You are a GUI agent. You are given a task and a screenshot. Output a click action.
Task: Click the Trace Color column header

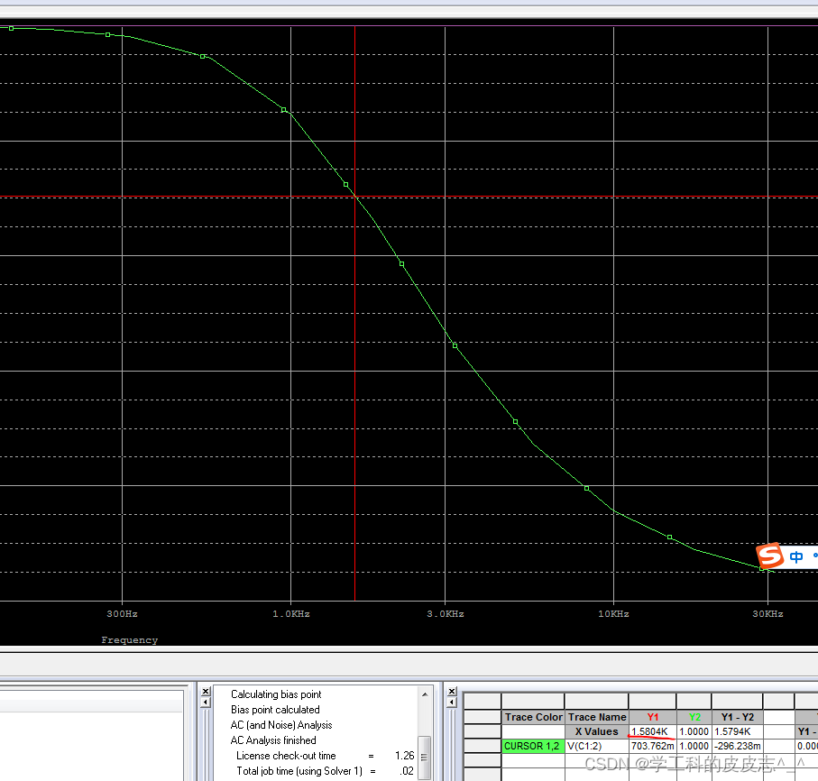click(532, 717)
